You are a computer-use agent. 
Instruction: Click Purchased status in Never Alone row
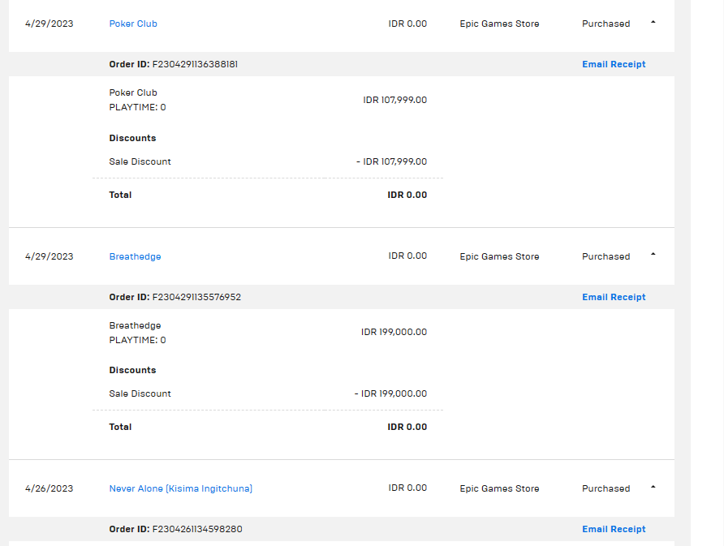tap(605, 488)
